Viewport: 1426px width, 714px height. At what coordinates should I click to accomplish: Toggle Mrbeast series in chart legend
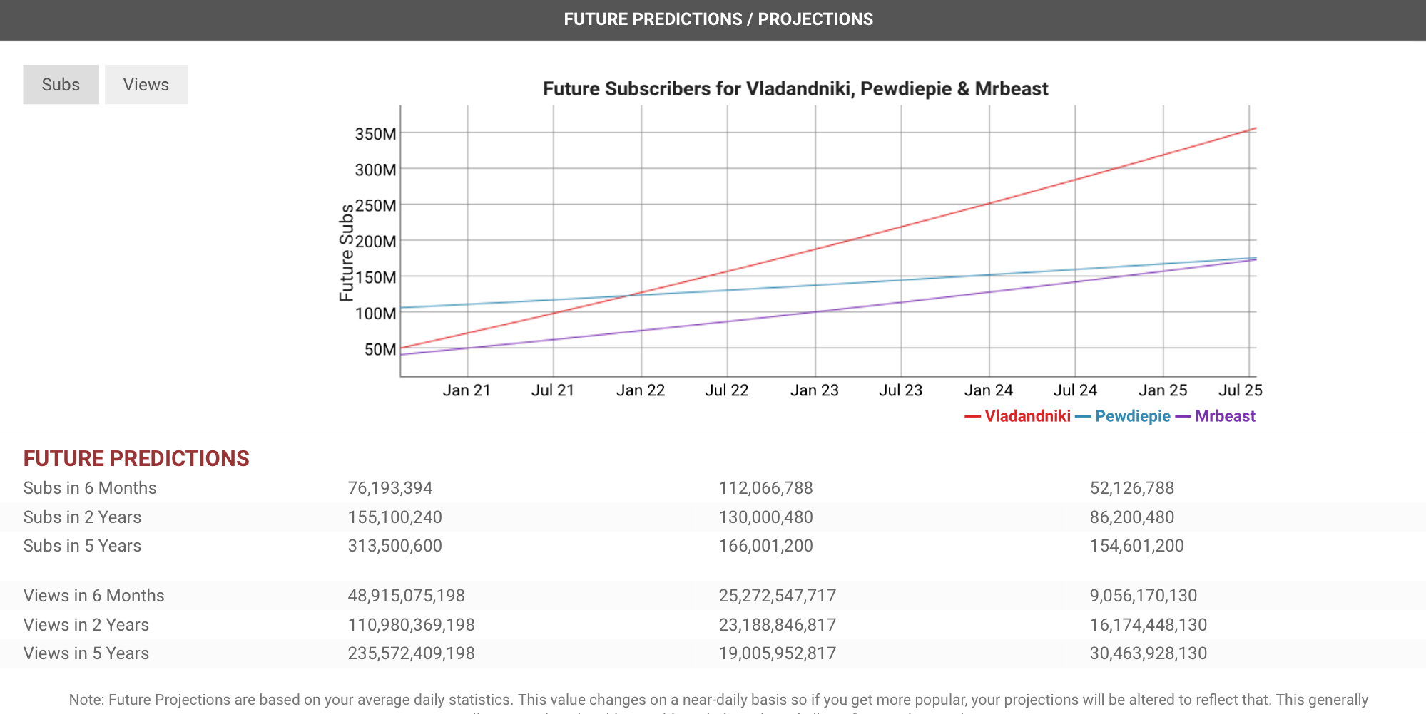[1216, 416]
